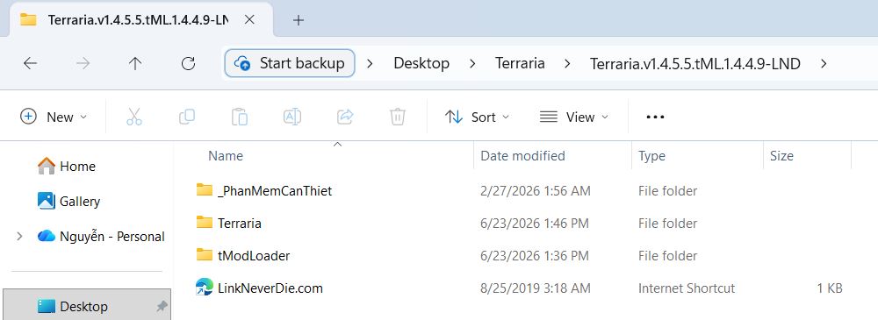
Task: Click the Delete trash can icon
Action: pyautogui.click(x=398, y=117)
